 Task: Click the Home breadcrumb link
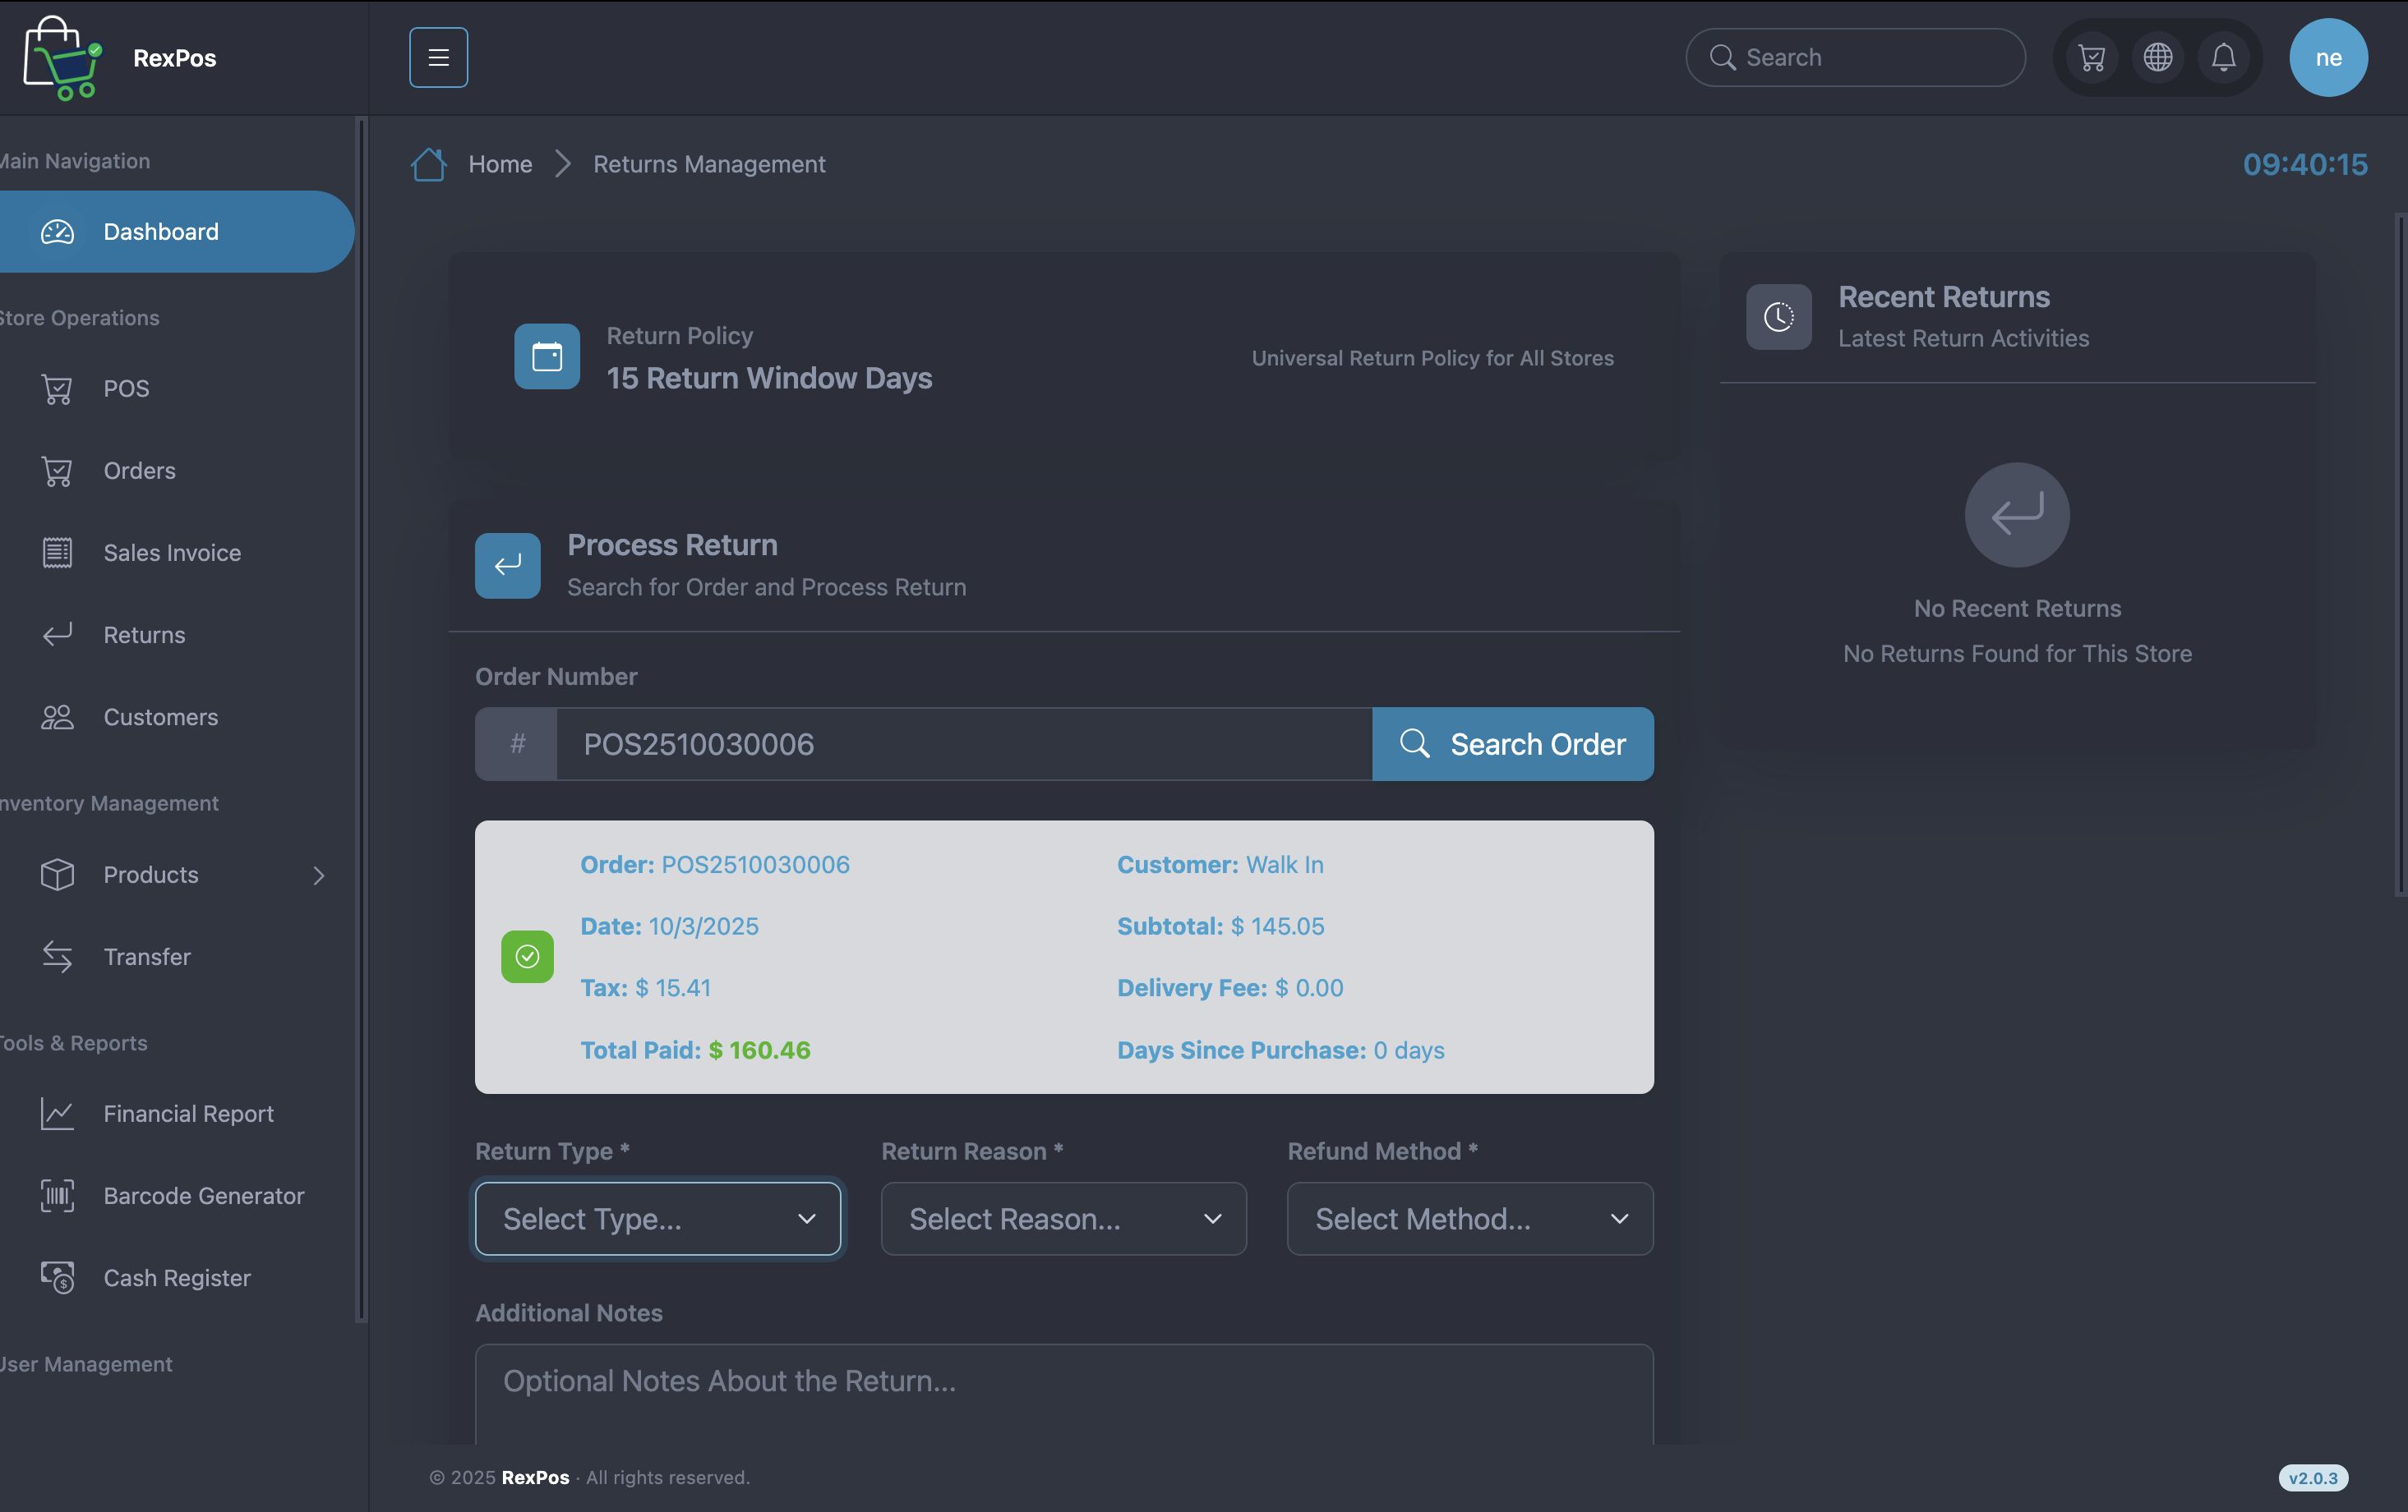500,164
